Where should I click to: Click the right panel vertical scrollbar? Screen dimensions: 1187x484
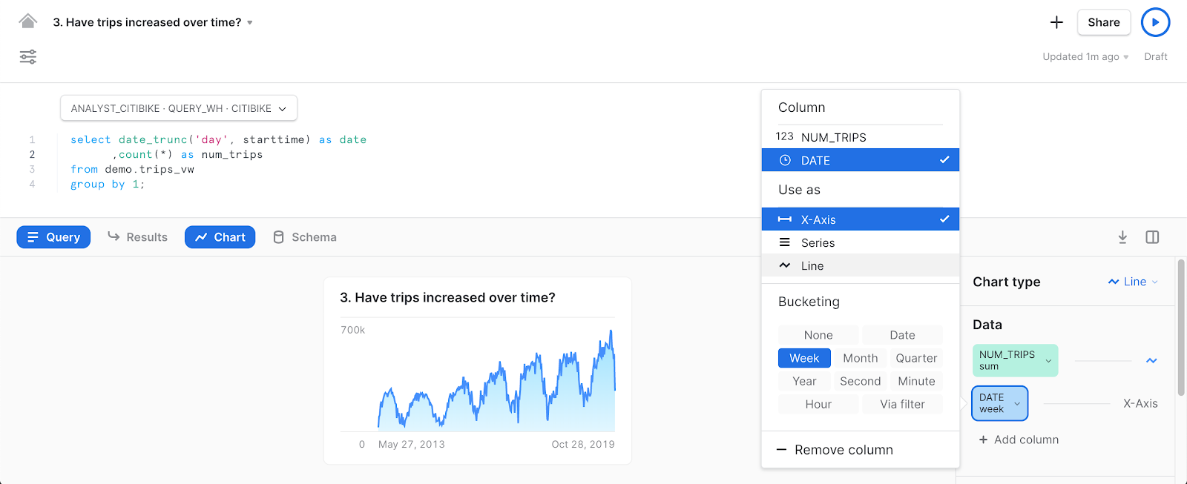click(x=1181, y=326)
